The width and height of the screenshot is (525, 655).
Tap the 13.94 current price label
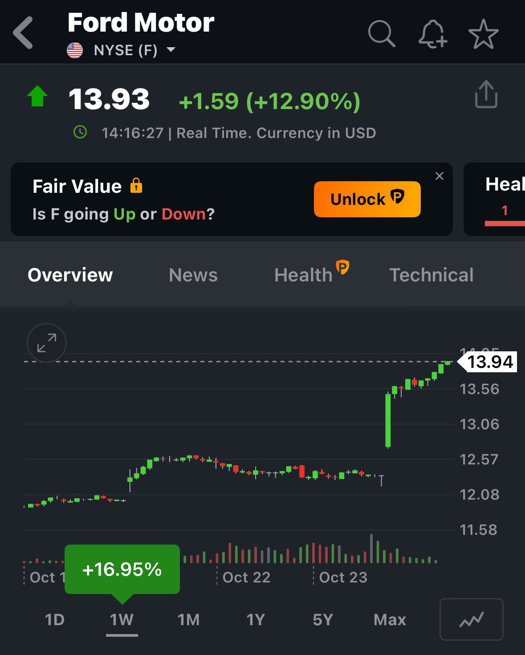tap(488, 362)
